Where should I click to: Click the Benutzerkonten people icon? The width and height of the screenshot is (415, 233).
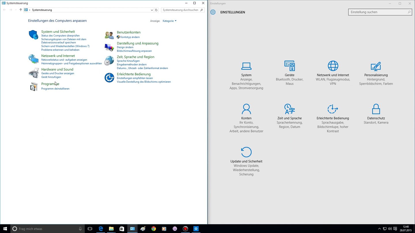pos(109,35)
